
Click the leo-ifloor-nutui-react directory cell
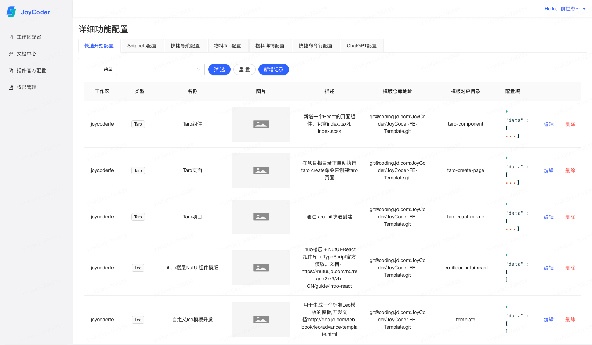click(466, 268)
